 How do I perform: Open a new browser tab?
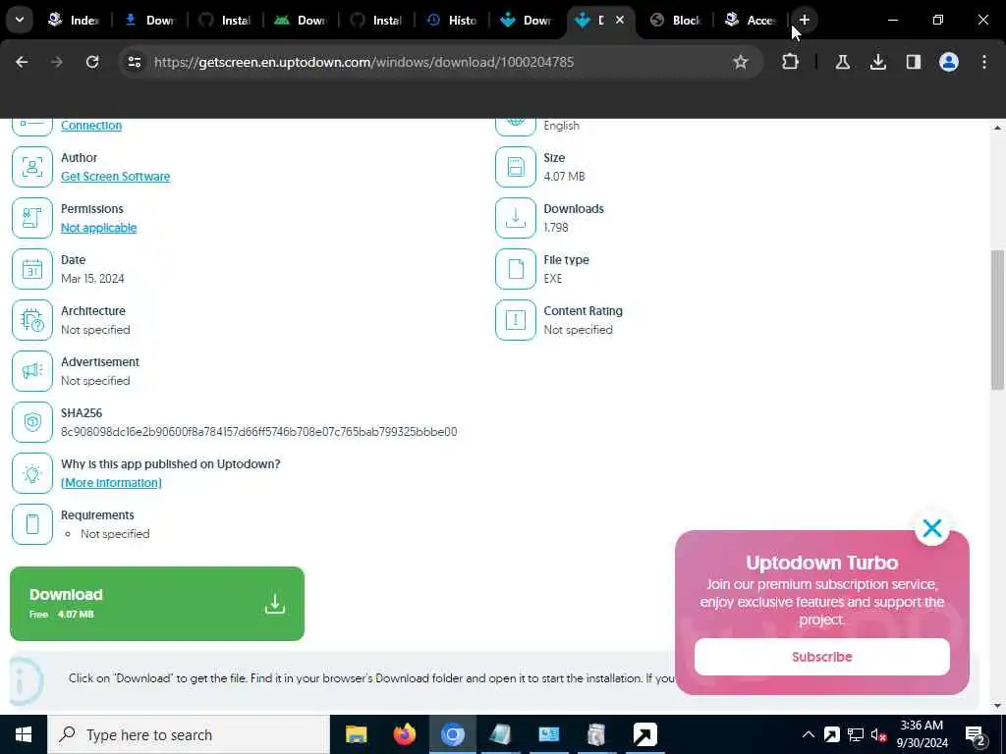pos(804,20)
